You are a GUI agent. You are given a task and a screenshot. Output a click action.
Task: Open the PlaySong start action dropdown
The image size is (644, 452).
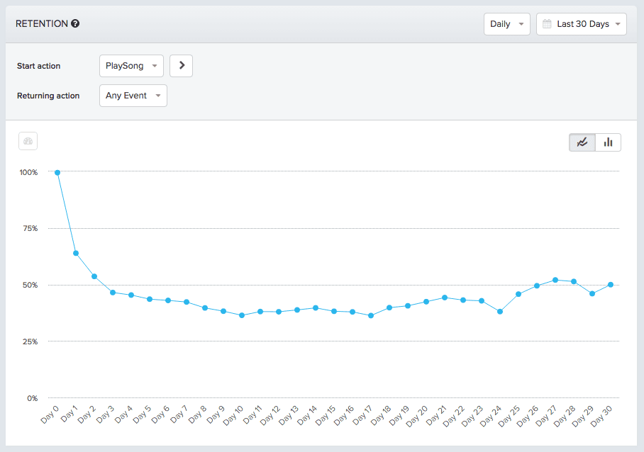pyautogui.click(x=131, y=65)
